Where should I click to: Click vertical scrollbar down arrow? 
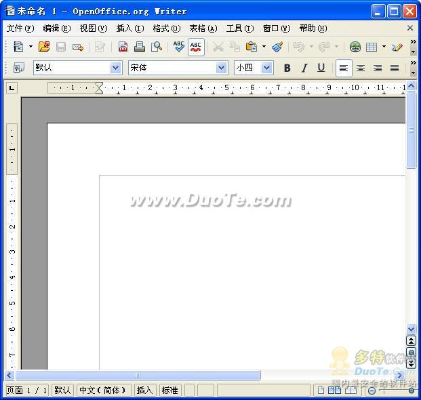(411, 329)
